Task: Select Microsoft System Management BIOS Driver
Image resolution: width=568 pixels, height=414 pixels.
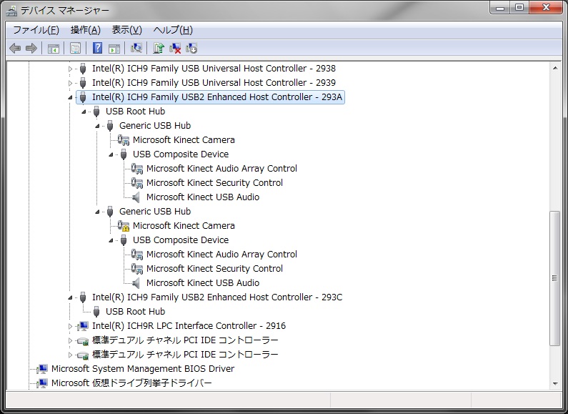Action: click(x=142, y=369)
